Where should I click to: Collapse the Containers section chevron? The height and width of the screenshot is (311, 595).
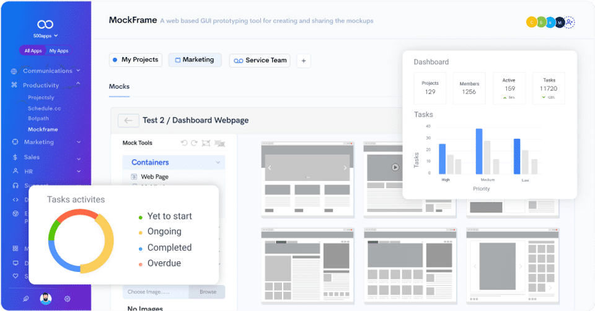pos(218,162)
